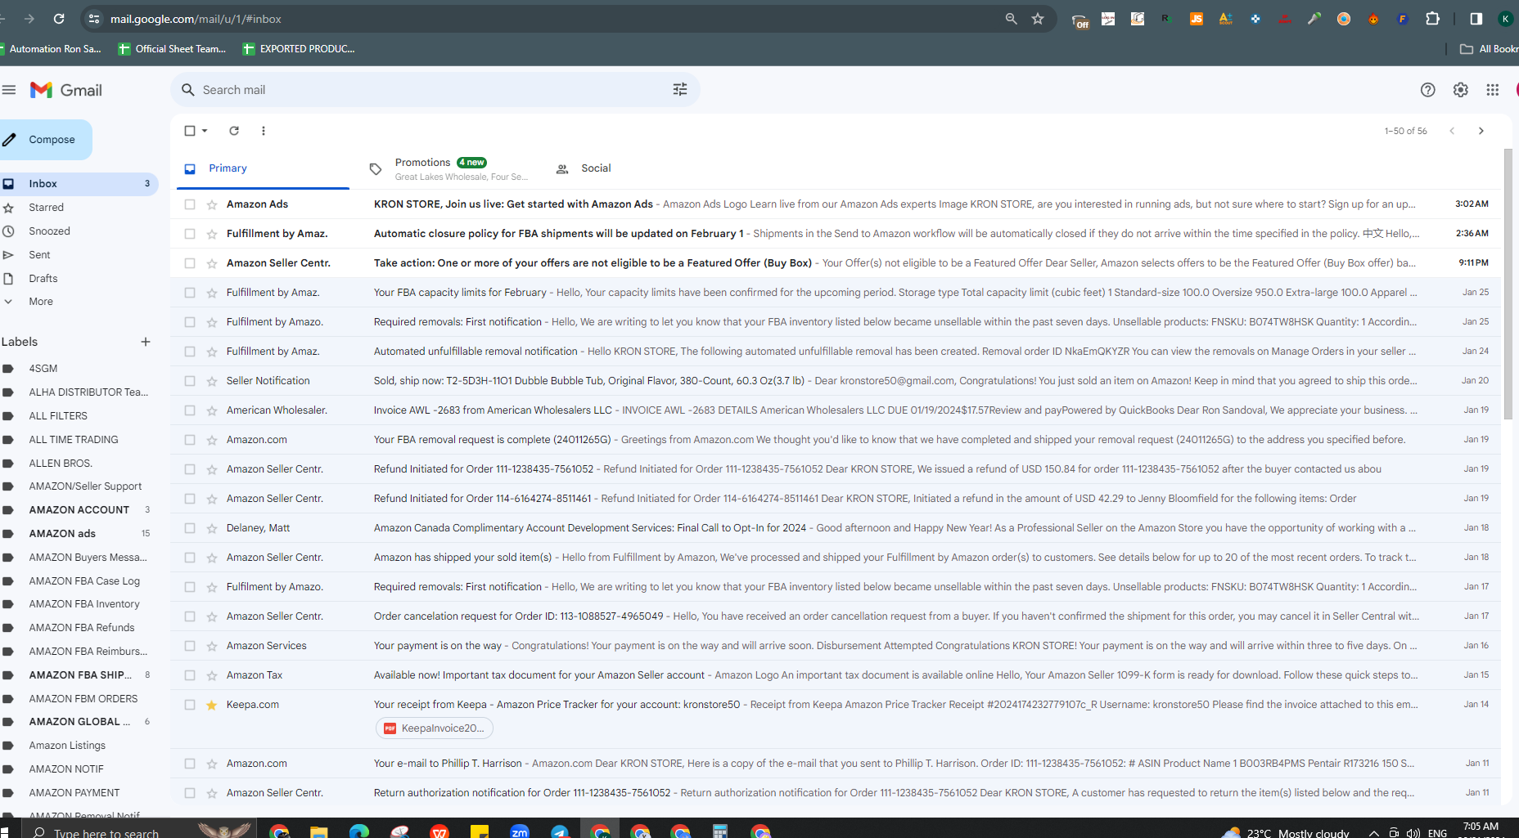Viewport: 1519px width, 838px height.
Task: Expand the More sidebar section
Action: [41, 302]
